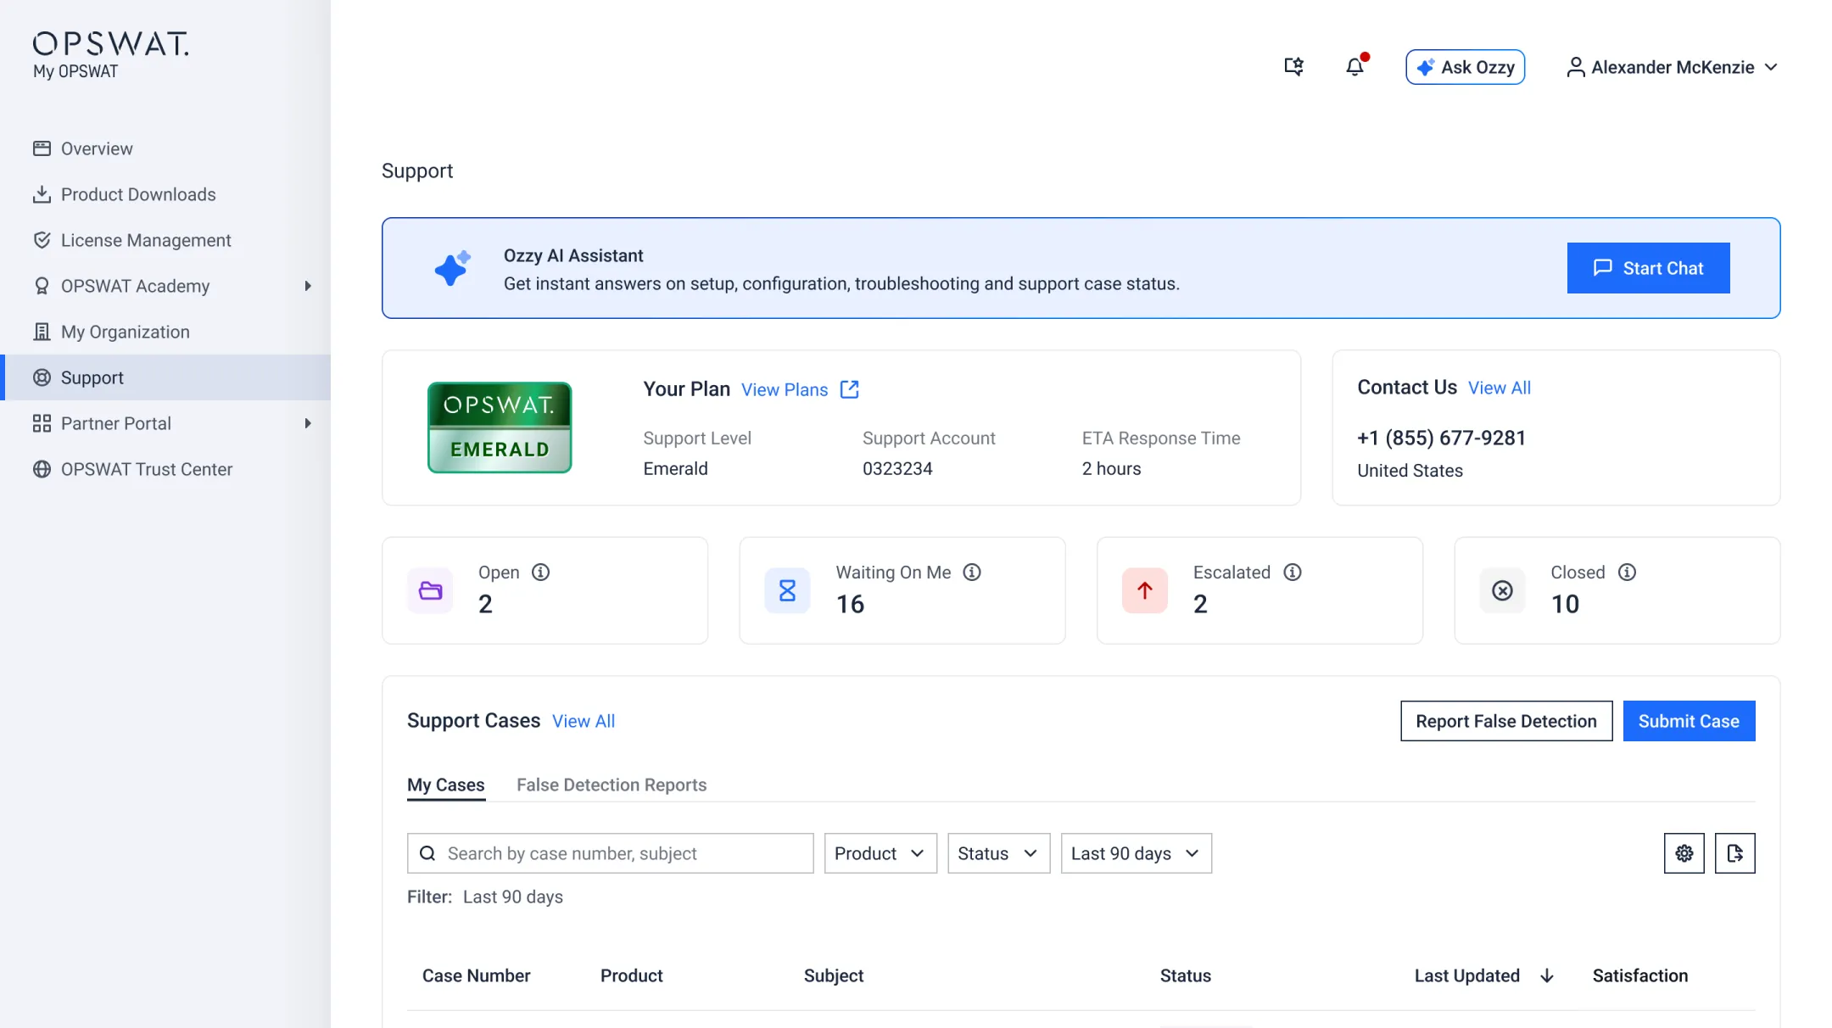The height and width of the screenshot is (1028, 1832).
Task: Click info icon next to Open
Action: click(x=540, y=573)
